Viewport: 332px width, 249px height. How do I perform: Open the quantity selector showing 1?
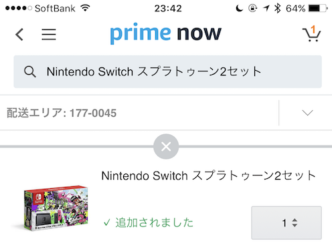coord(286,223)
